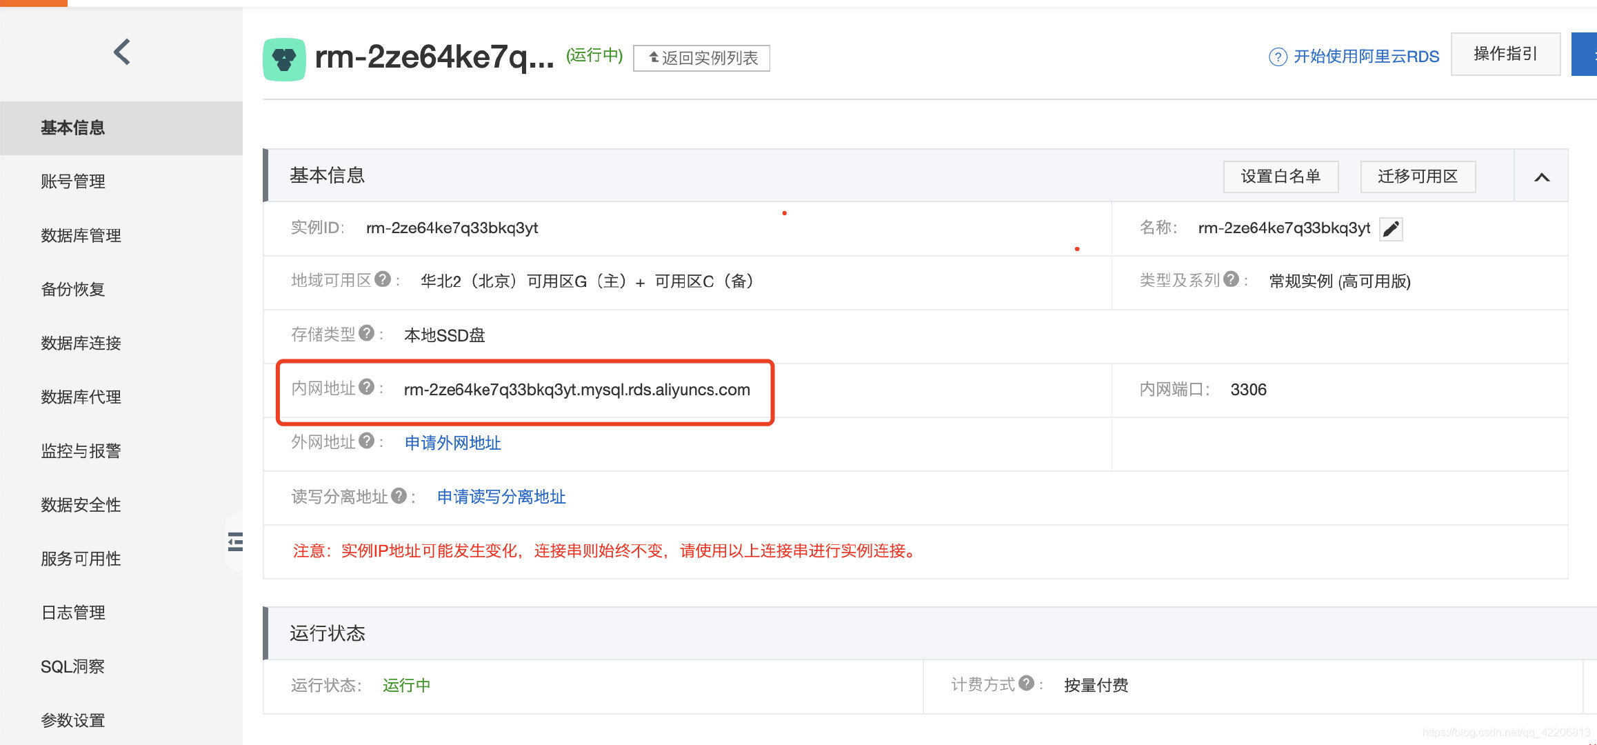Viewport: 1597px width, 745px height.
Task: Go back using the sidebar back arrow
Action: pos(122,52)
